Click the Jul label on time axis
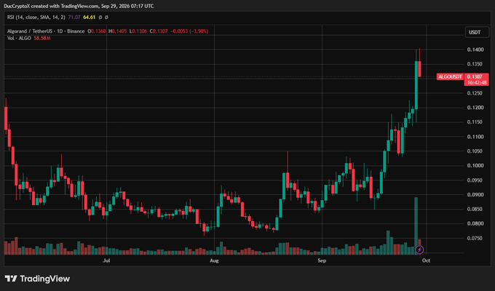This screenshot has width=495, height=291. tap(107, 260)
